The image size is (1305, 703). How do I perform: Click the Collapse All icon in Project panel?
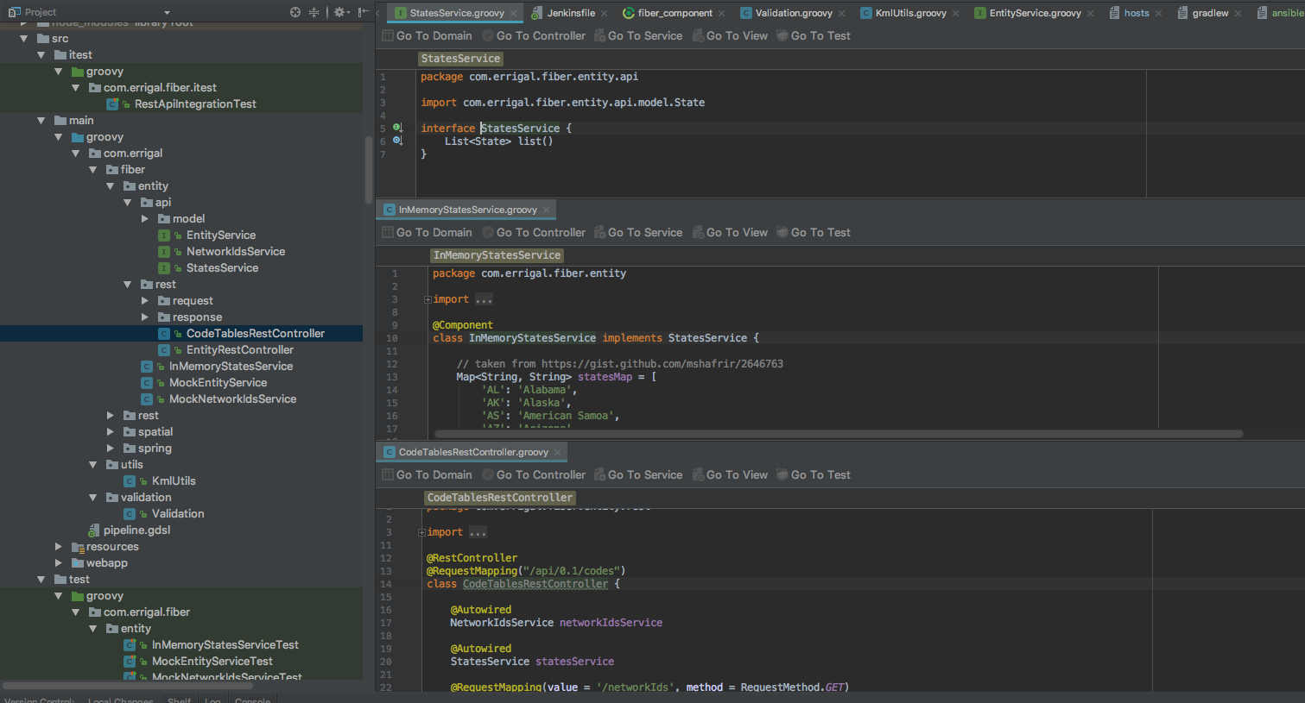pos(314,12)
